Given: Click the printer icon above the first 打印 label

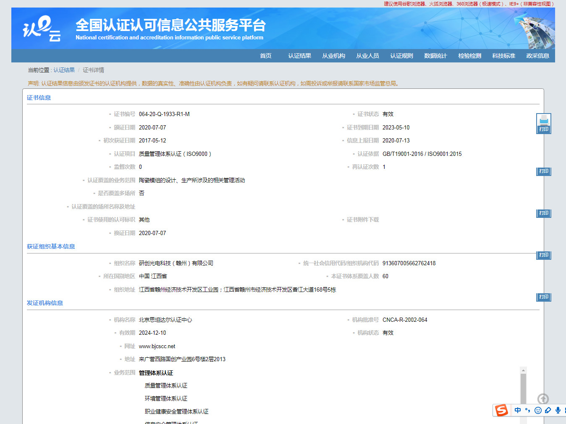Looking at the screenshot, I should (544, 120).
